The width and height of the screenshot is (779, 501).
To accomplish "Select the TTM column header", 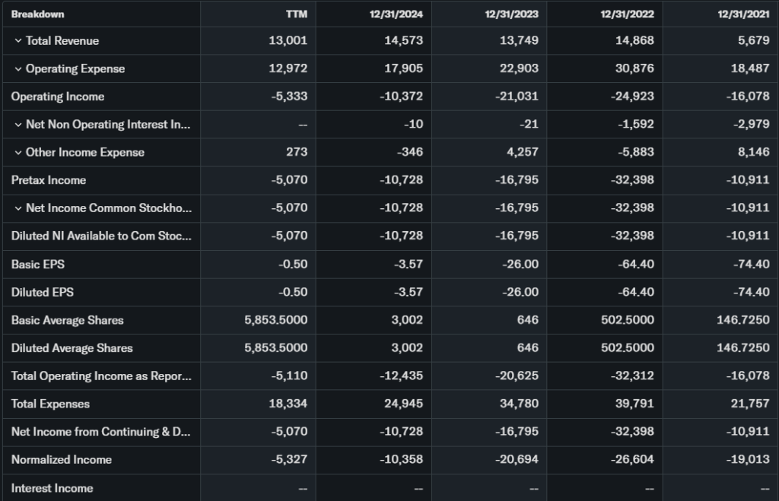I will coord(297,14).
